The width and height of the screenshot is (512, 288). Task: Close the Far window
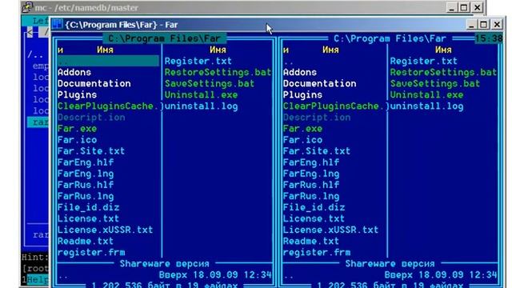tap(497, 25)
